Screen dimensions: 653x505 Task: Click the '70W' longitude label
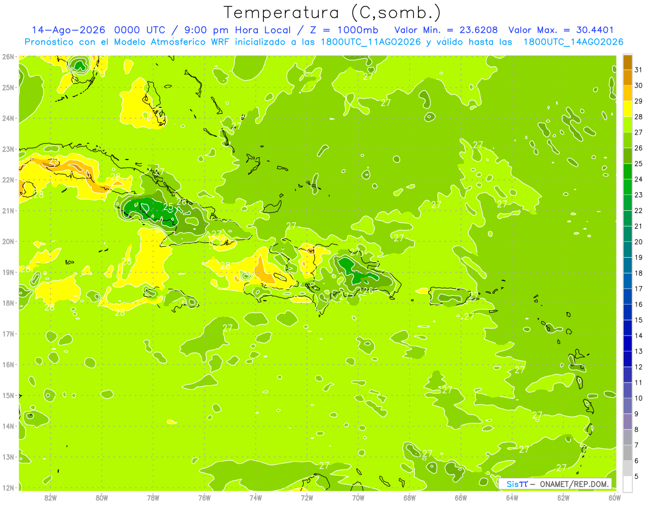[358, 498]
